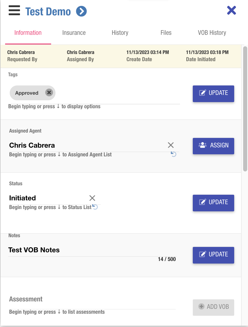Reset the Assigned Agent field
248x327 pixels.
[174, 154]
